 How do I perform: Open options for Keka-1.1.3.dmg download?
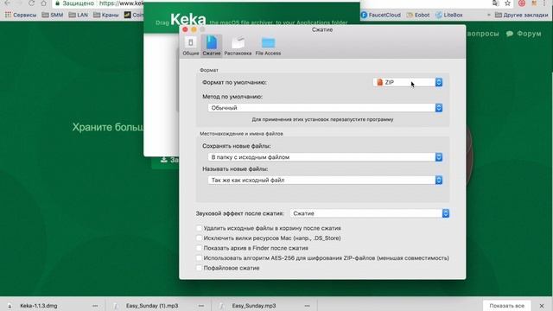[95, 306]
